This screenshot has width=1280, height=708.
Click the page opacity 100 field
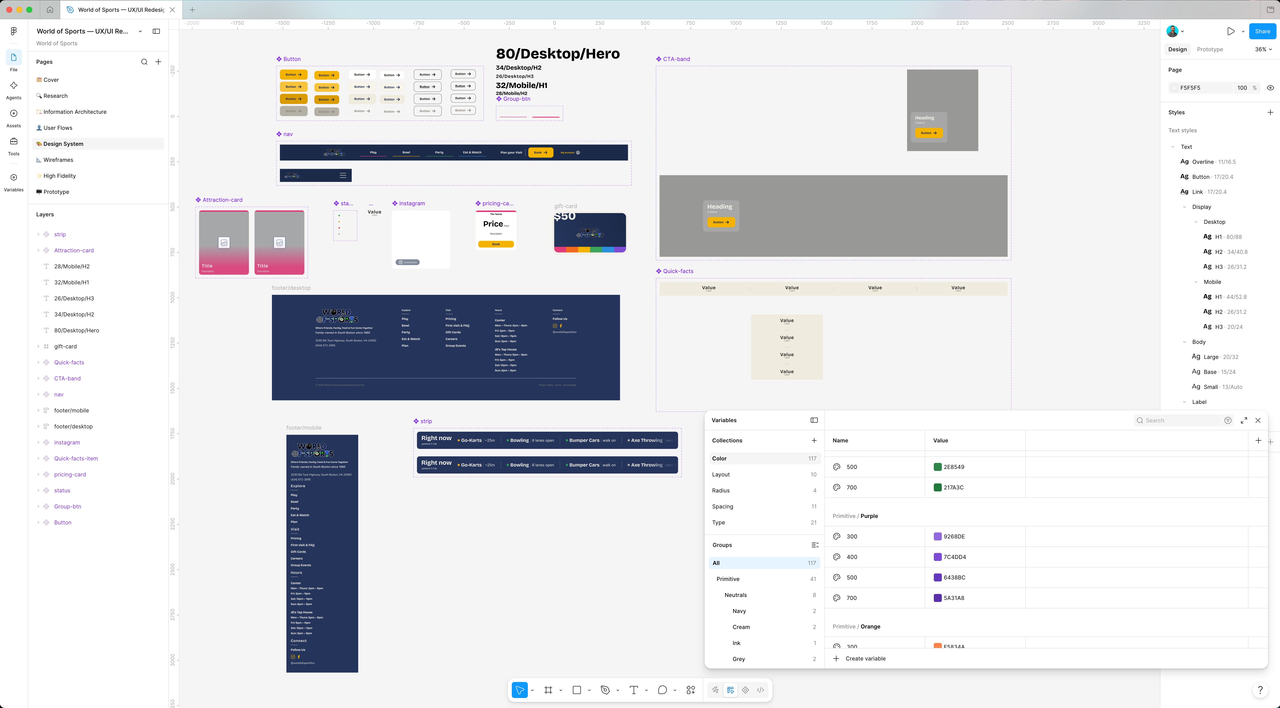pos(1242,88)
